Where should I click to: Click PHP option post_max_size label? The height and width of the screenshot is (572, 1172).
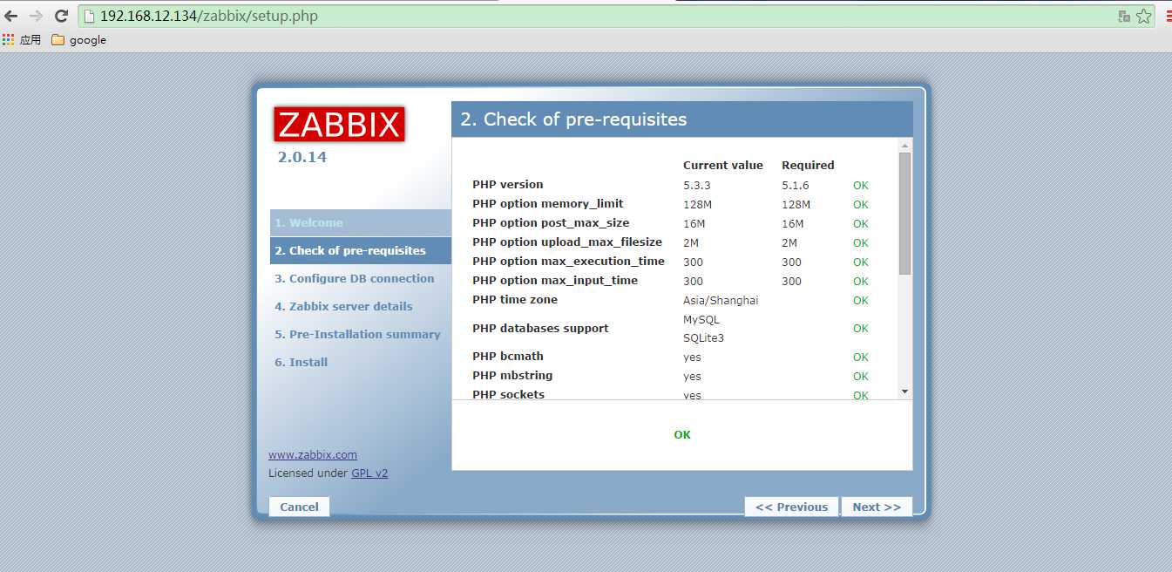pos(551,223)
